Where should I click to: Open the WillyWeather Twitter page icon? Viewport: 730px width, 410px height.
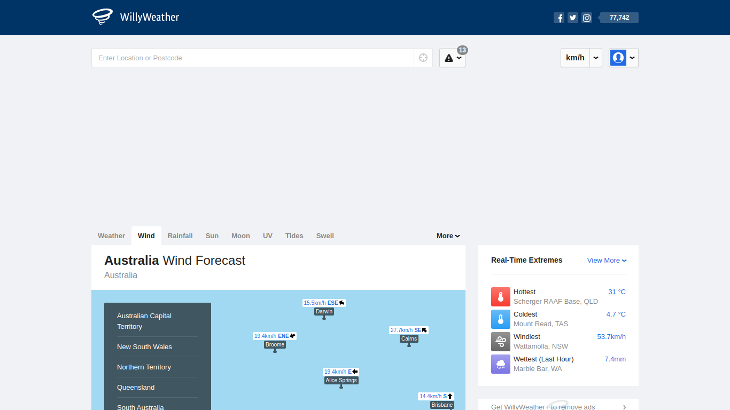pos(573,18)
